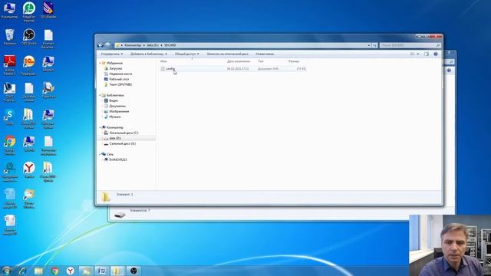The height and width of the screenshot is (276, 491).
Task: Collapse the Библиотеки tree group
Action: [x=100, y=95]
